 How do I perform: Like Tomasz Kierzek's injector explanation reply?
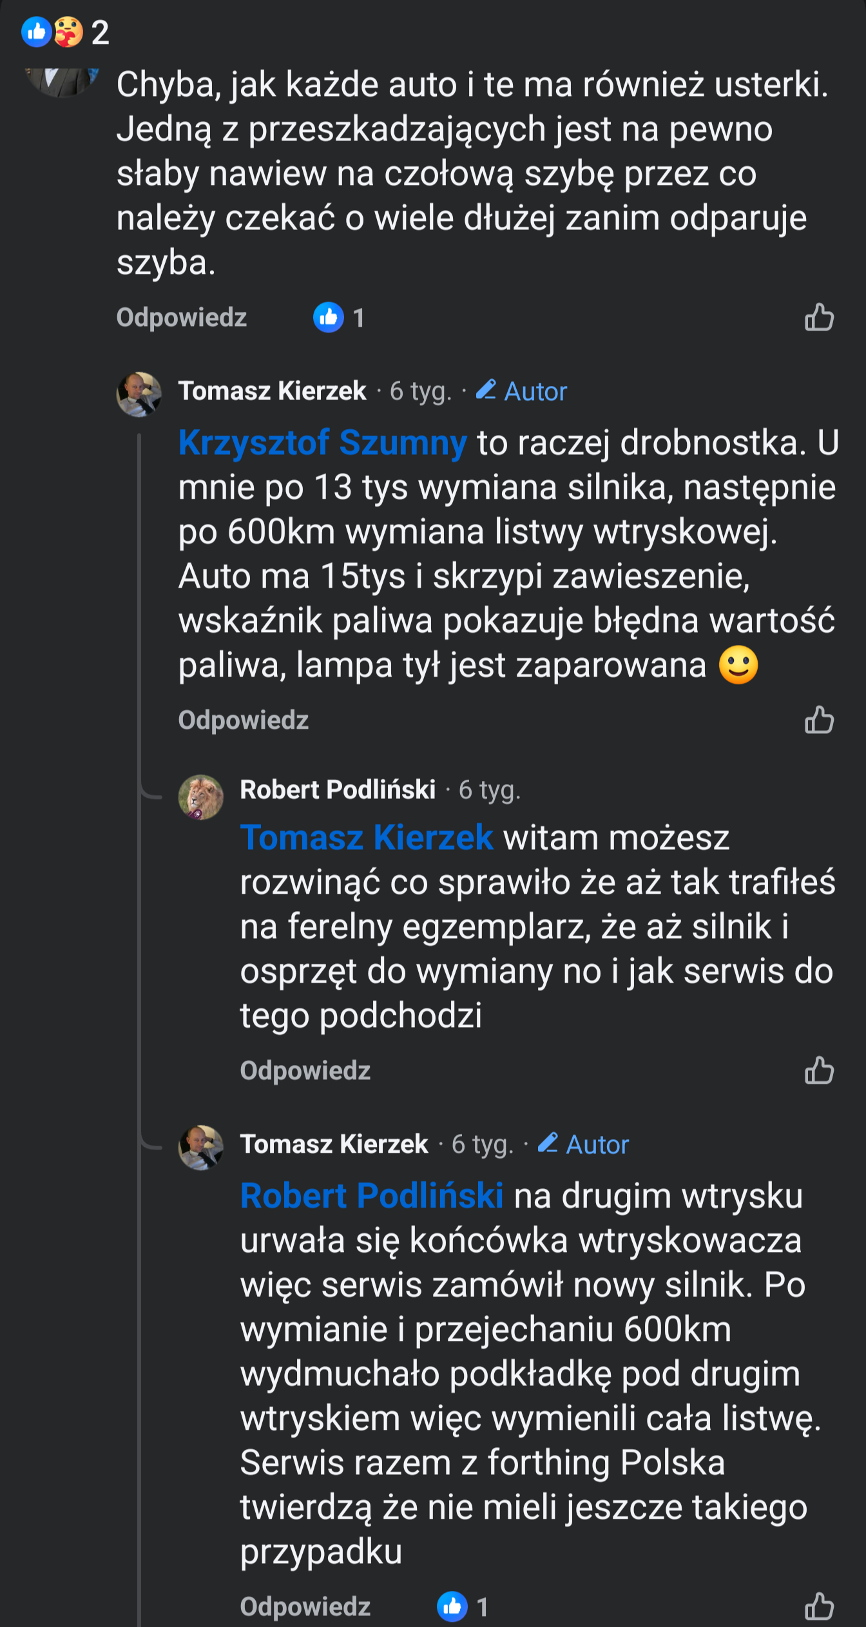(x=819, y=1606)
